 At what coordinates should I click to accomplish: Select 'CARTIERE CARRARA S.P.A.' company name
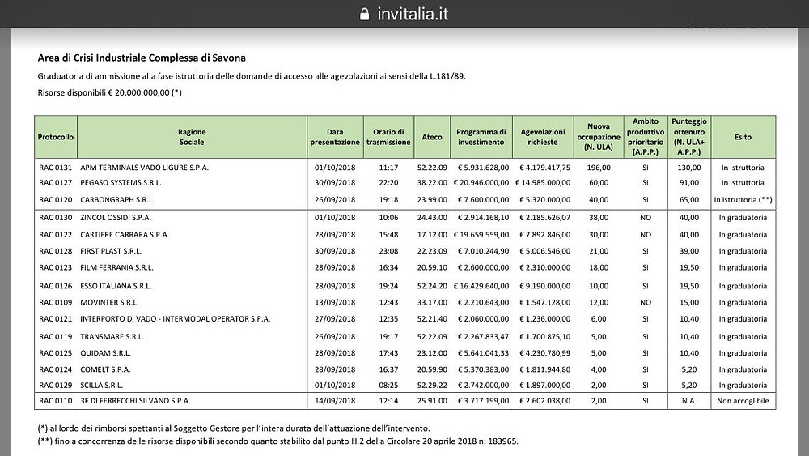(125, 234)
